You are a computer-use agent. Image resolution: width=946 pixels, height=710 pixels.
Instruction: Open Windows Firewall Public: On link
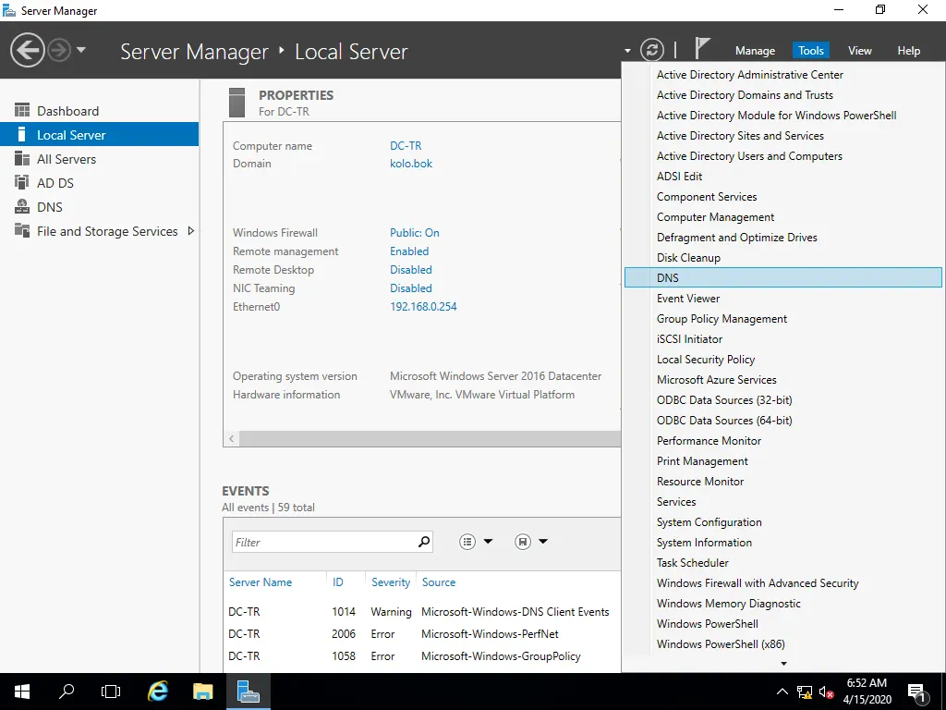click(415, 232)
